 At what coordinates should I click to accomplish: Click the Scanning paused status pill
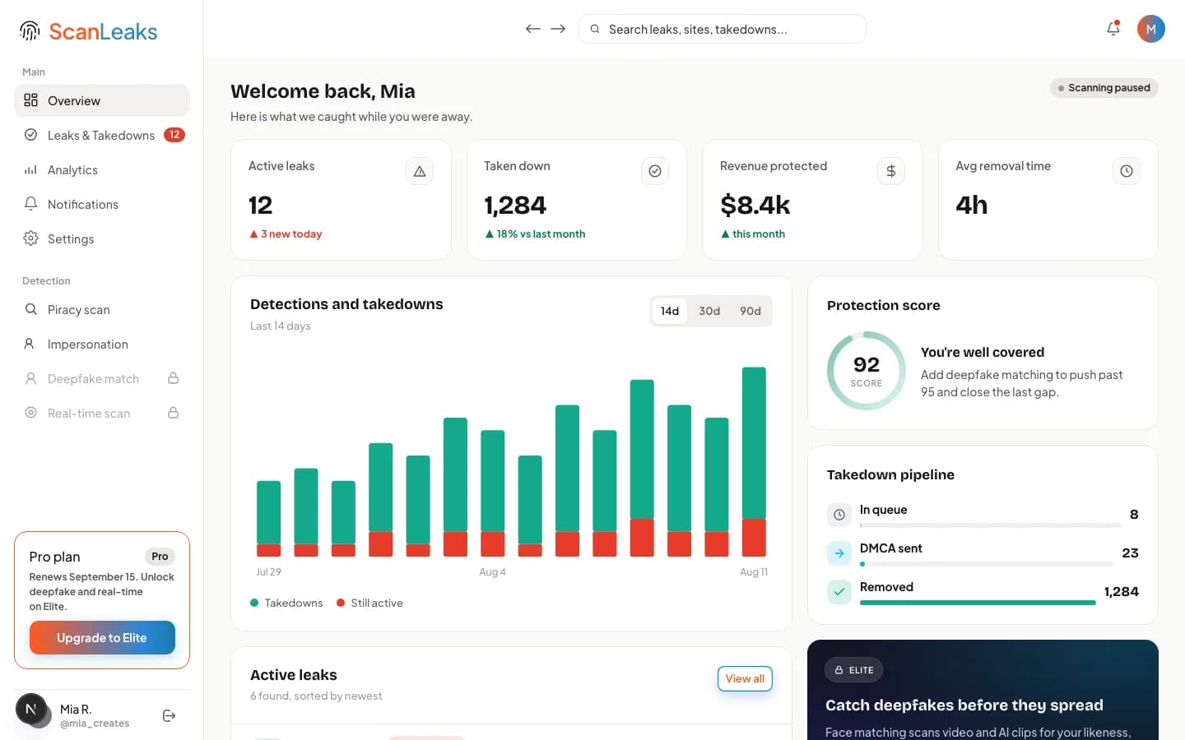click(x=1104, y=88)
